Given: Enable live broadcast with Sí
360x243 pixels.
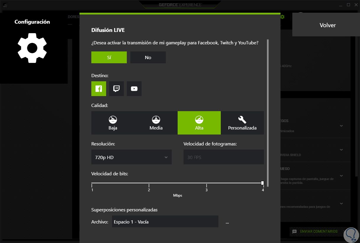Looking at the screenshot, I should [x=109, y=57].
